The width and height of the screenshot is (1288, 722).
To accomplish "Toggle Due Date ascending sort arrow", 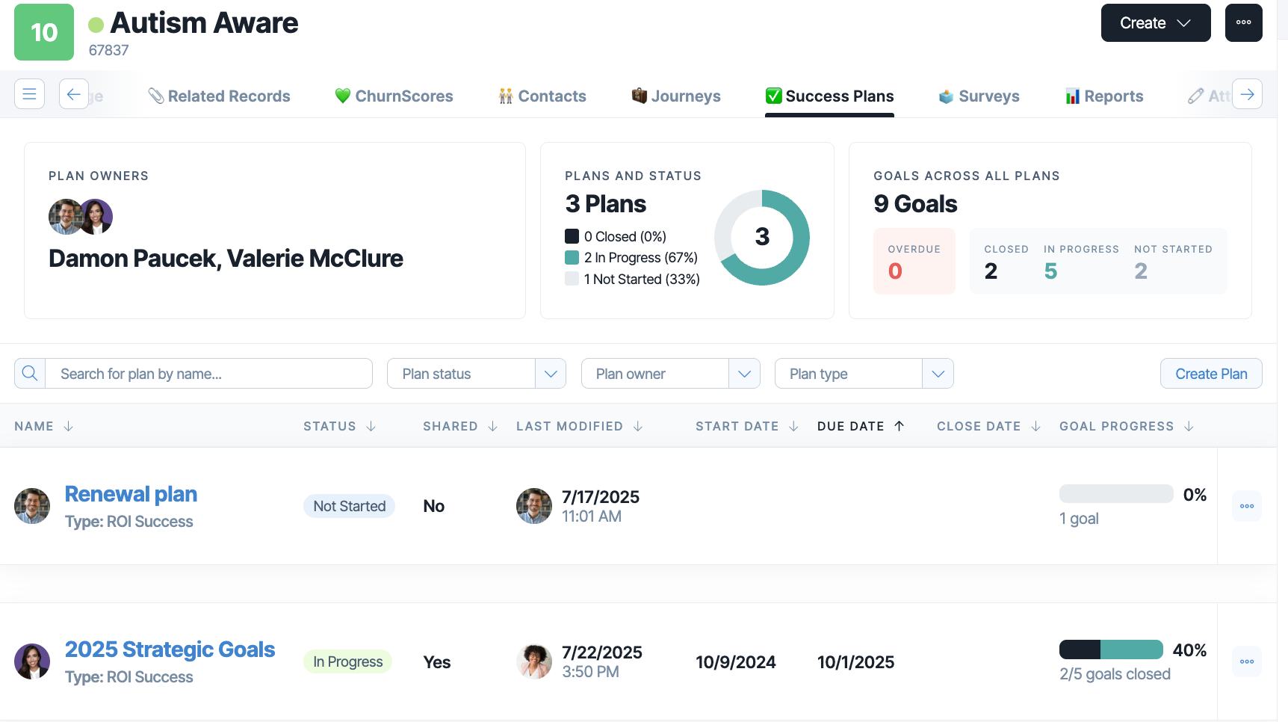I will click(900, 426).
